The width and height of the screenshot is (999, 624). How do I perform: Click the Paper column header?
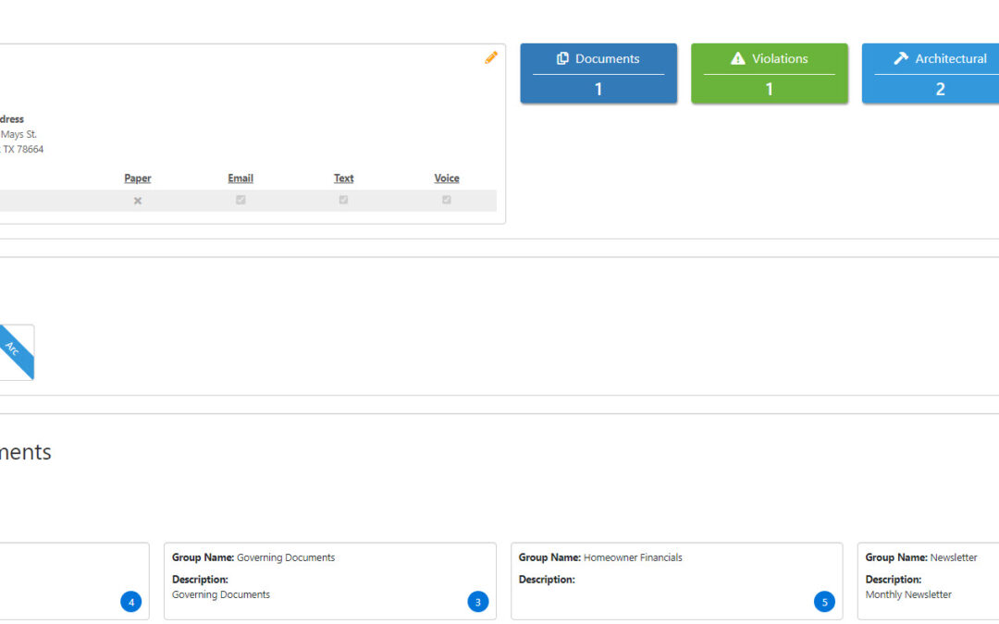(x=138, y=178)
